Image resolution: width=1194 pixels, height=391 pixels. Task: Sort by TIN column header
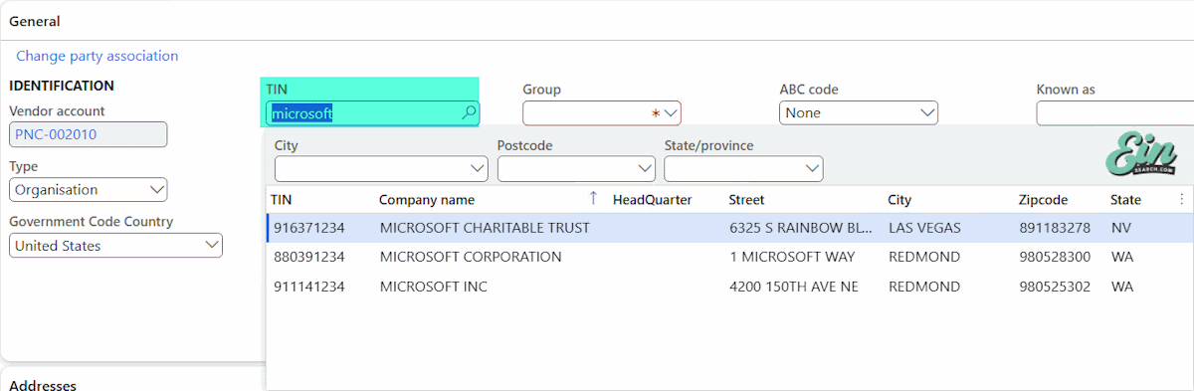tap(282, 200)
